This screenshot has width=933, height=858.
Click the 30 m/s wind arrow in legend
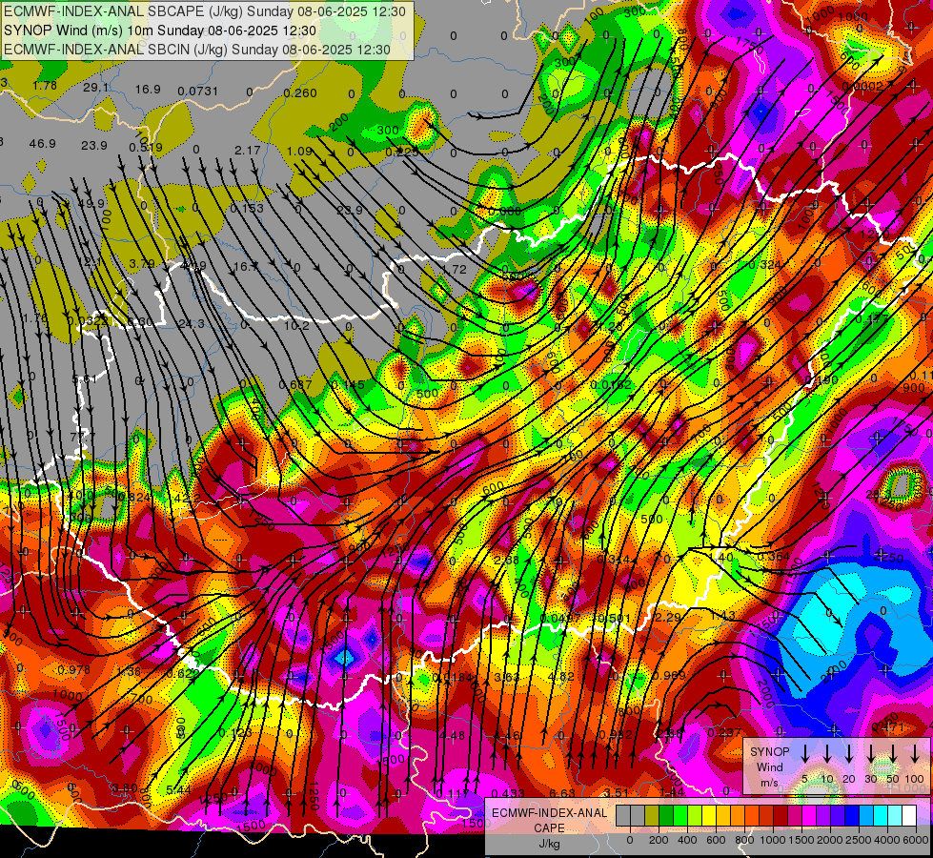tap(871, 754)
